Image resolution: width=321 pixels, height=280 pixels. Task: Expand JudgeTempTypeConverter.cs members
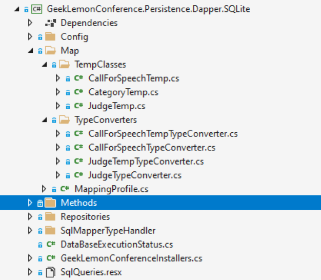click(x=58, y=162)
